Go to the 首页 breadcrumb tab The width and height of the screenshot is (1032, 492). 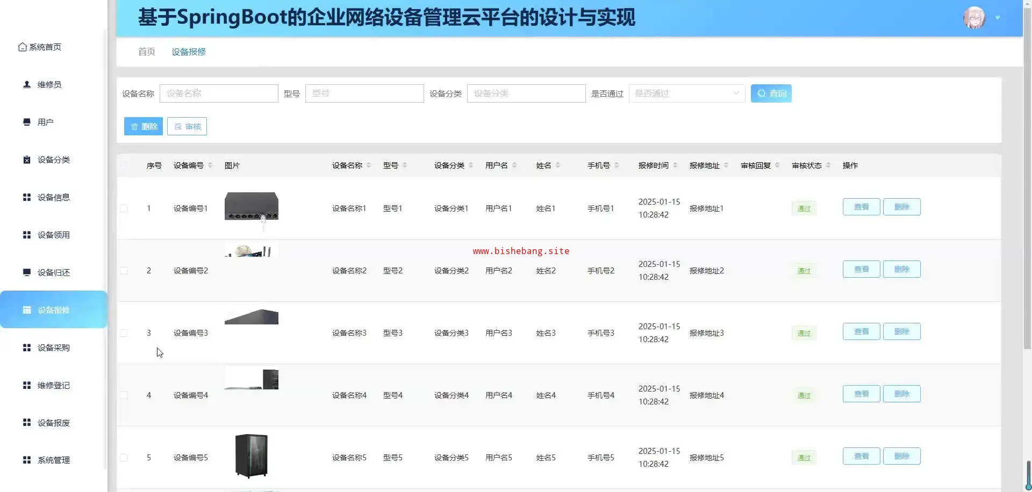pos(146,52)
